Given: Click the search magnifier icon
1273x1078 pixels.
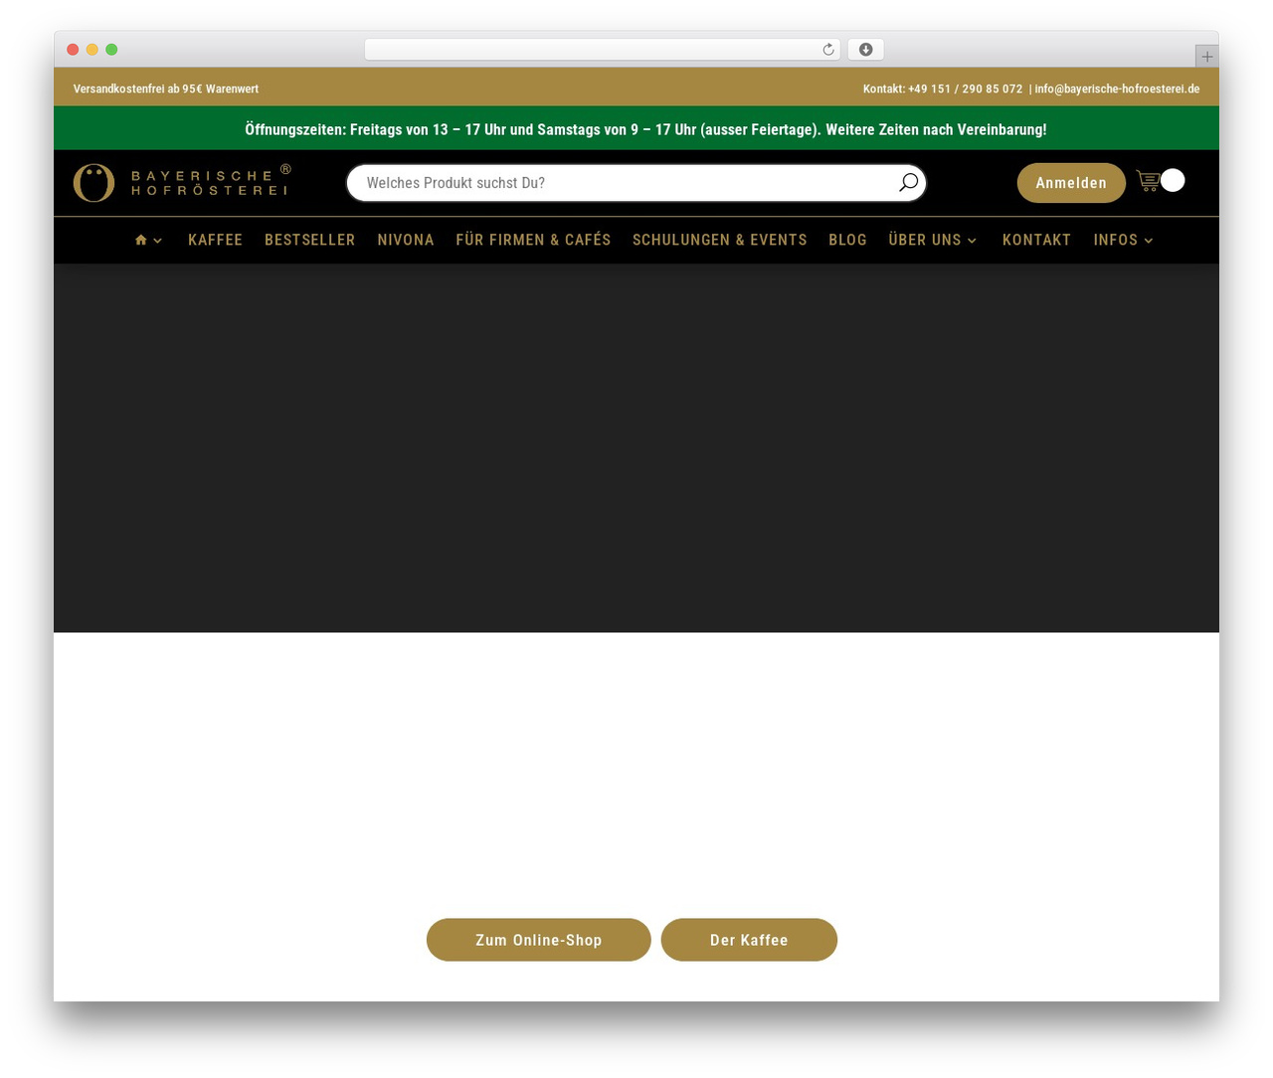Looking at the screenshot, I should [x=908, y=183].
